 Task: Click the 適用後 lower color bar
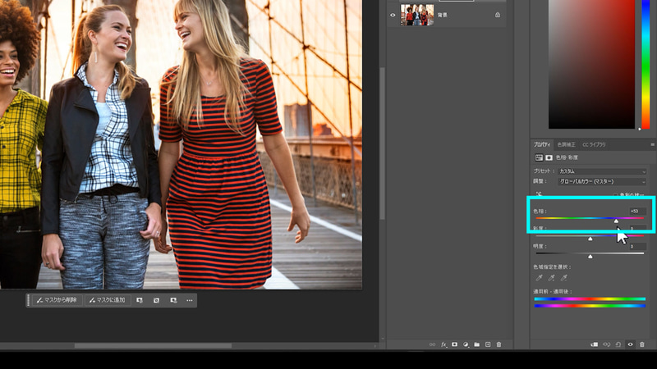coord(590,306)
